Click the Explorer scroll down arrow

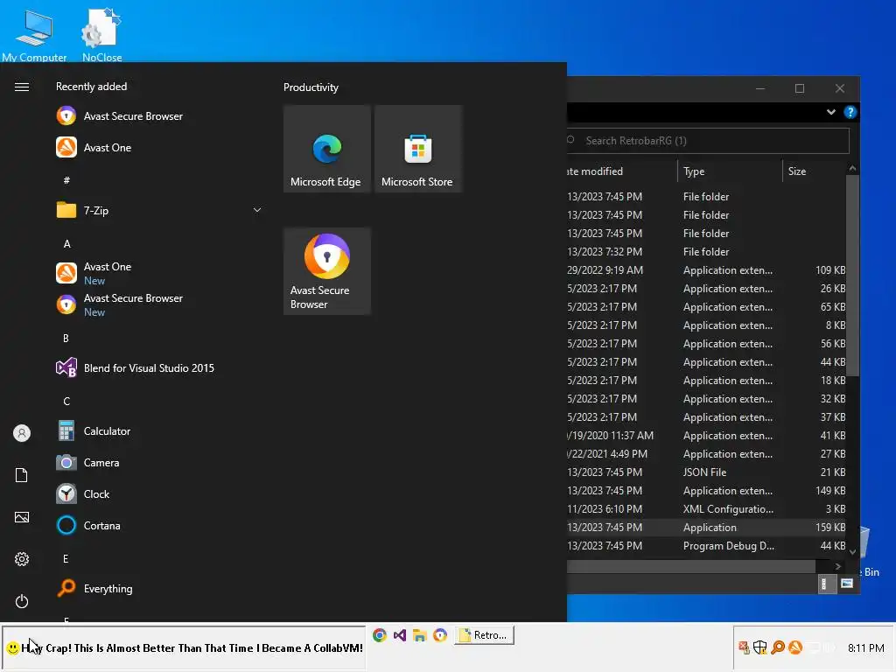pyautogui.click(x=852, y=552)
